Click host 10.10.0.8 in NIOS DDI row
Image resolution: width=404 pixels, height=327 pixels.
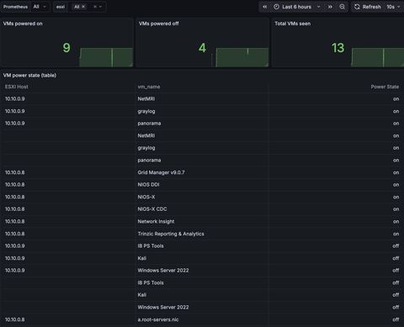pos(15,185)
